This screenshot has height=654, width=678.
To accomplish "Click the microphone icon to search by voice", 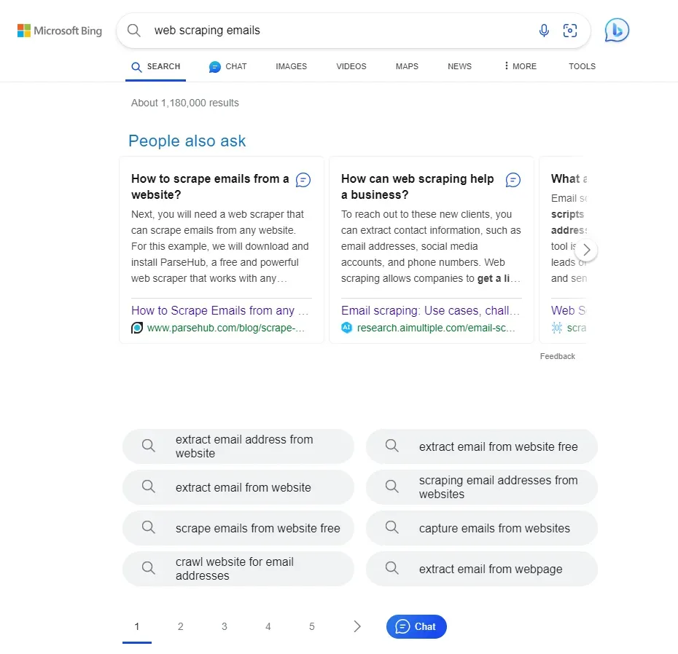I will (544, 30).
